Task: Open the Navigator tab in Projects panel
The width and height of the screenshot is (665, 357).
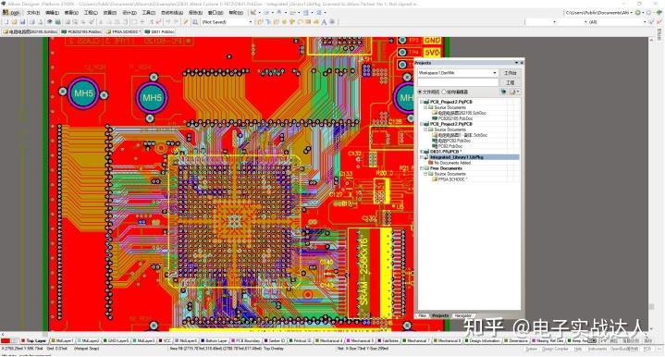Action: click(x=462, y=315)
